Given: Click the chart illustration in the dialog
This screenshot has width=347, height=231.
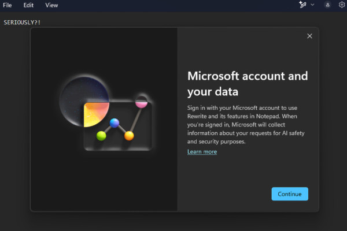Looking at the screenshot, I should coord(106,113).
